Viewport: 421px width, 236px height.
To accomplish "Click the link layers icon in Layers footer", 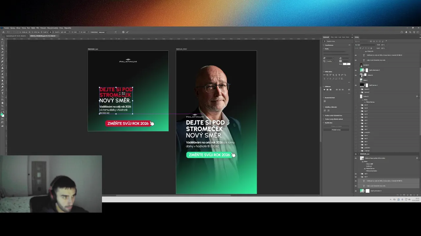I will click(x=397, y=195).
